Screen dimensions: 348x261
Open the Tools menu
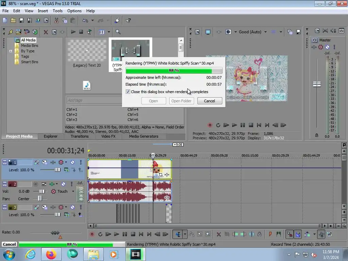57,11
